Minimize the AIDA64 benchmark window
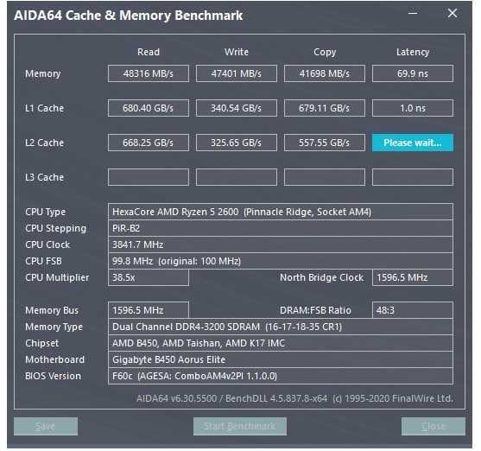This screenshot has height=451, width=481. [x=413, y=14]
